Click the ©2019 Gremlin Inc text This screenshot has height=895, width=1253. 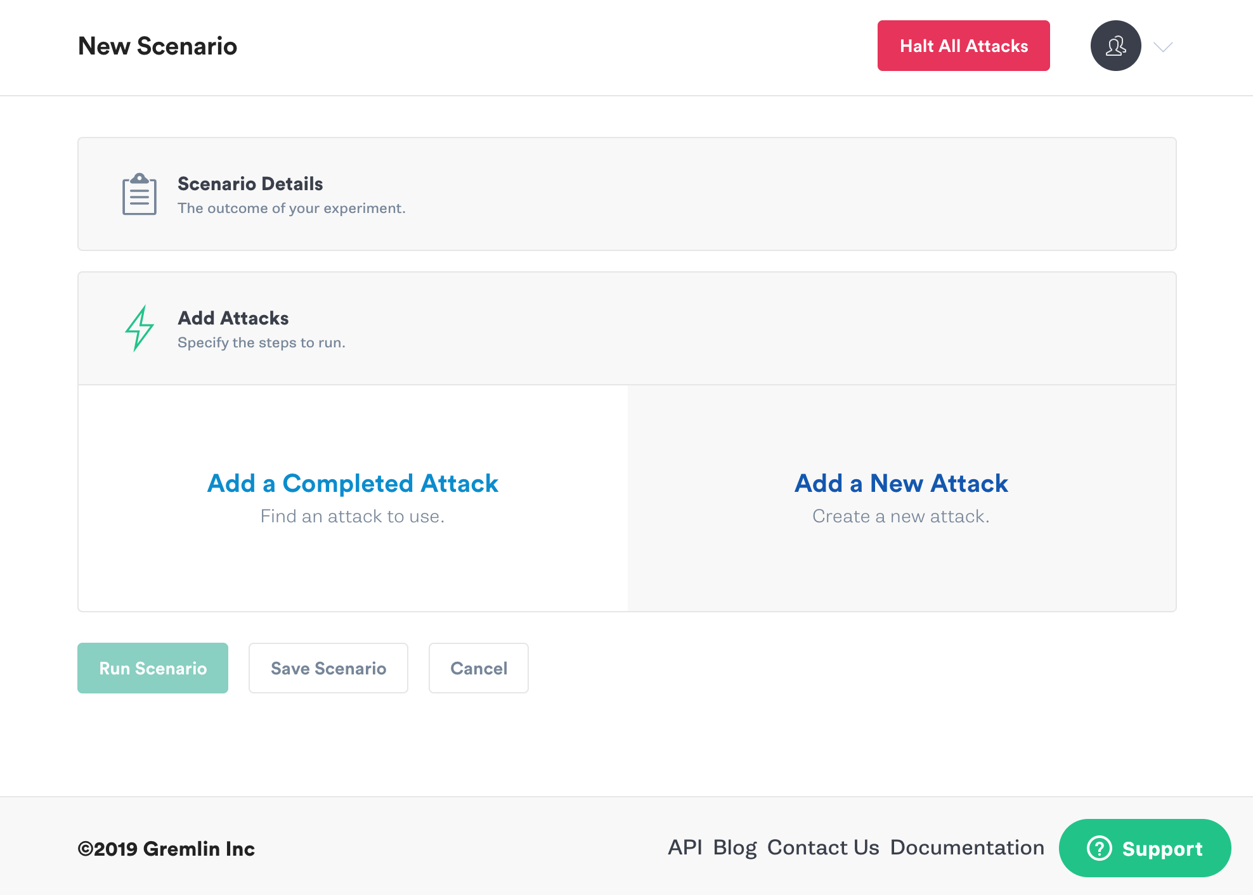tap(166, 849)
